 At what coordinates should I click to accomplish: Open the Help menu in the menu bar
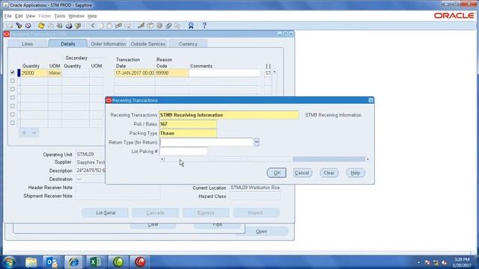coord(92,16)
